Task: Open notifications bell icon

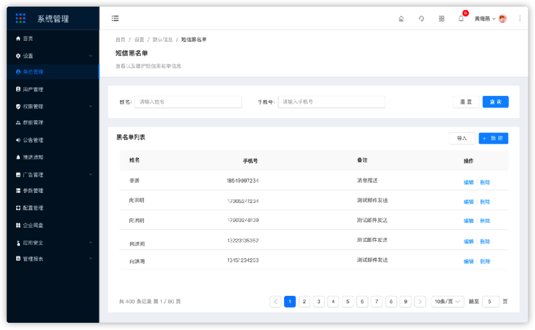Action: pos(461,19)
